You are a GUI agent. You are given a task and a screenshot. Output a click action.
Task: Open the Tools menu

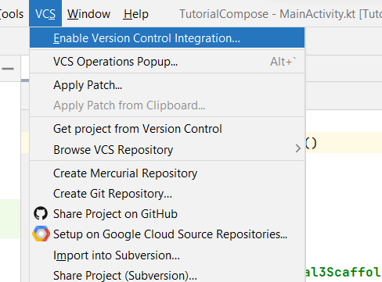(x=12, y=14)
